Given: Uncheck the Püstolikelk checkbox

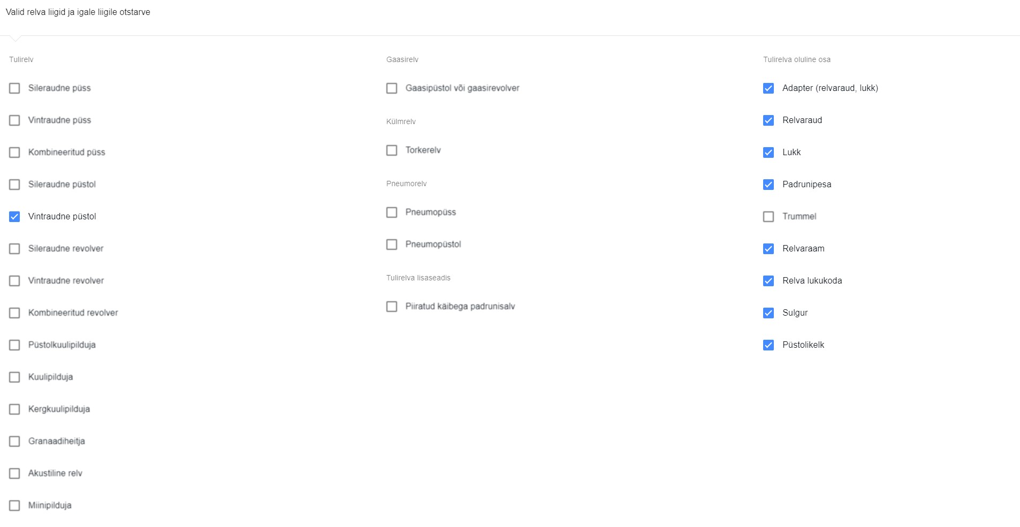Looking at the screenshot, I should click(768, 345).
